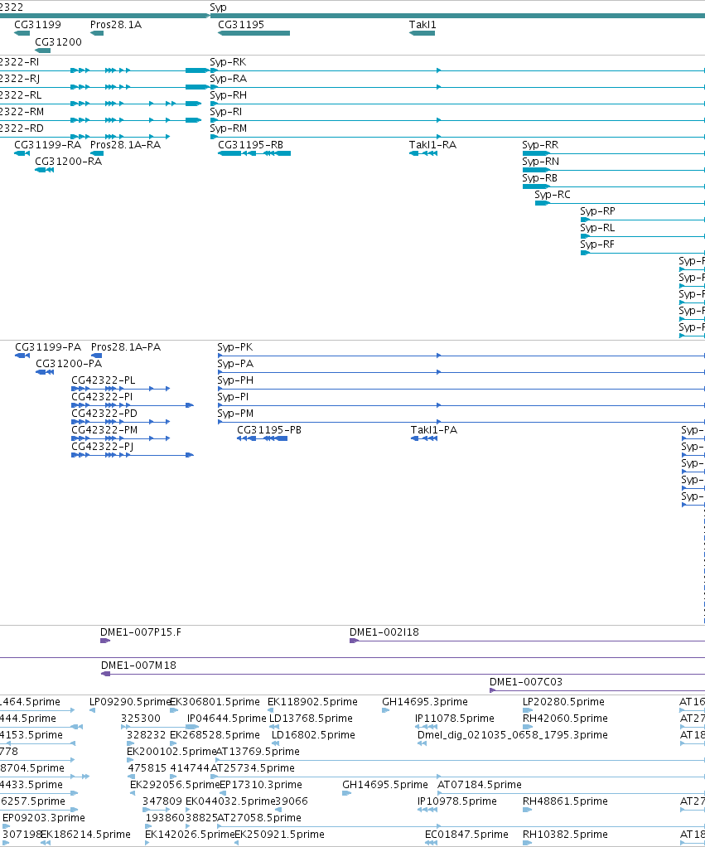This screenshot has height=847, width=705.
Task: Select the Syp-PI protein
Action: 461,405
